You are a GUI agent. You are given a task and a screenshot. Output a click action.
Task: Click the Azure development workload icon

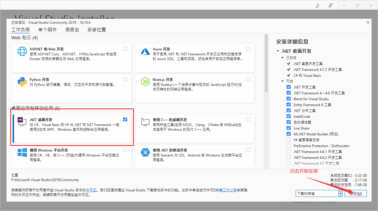[145, 51]
